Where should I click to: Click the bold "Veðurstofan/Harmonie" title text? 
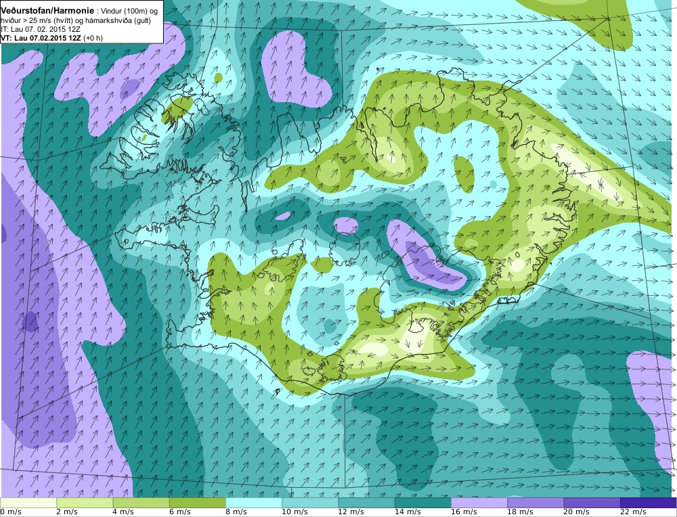[x=47, y=10]
